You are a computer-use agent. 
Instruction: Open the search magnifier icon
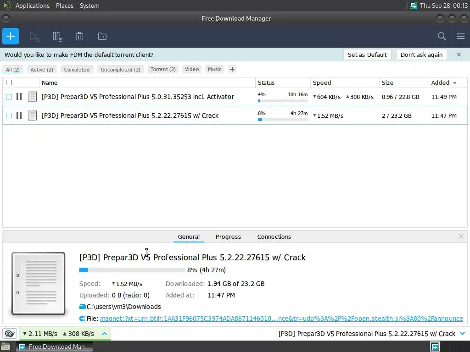pos(442,36)
